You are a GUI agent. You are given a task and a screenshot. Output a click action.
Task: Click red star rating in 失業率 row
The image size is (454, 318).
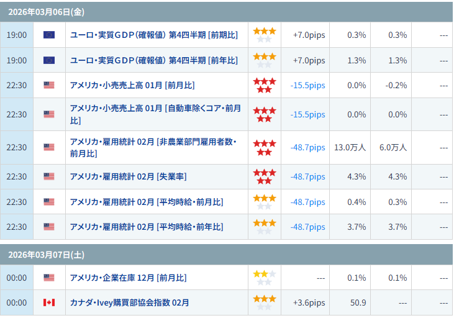coord(264,176)
